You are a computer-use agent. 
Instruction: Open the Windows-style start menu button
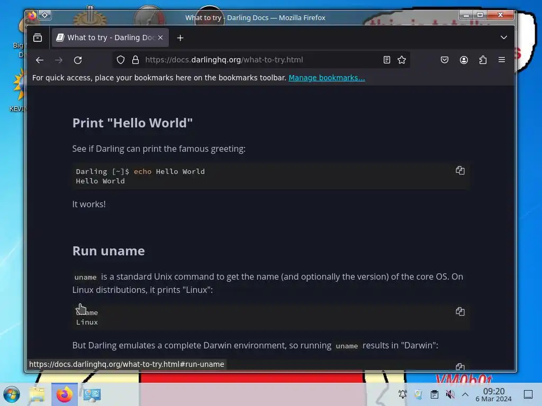12,394
